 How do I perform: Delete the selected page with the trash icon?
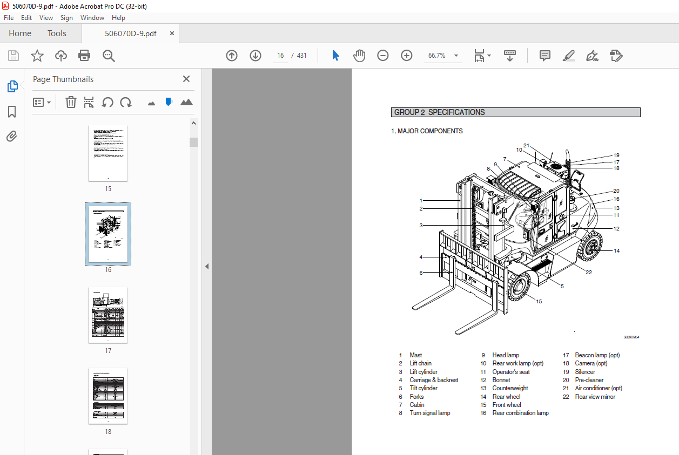coord(71,102)
